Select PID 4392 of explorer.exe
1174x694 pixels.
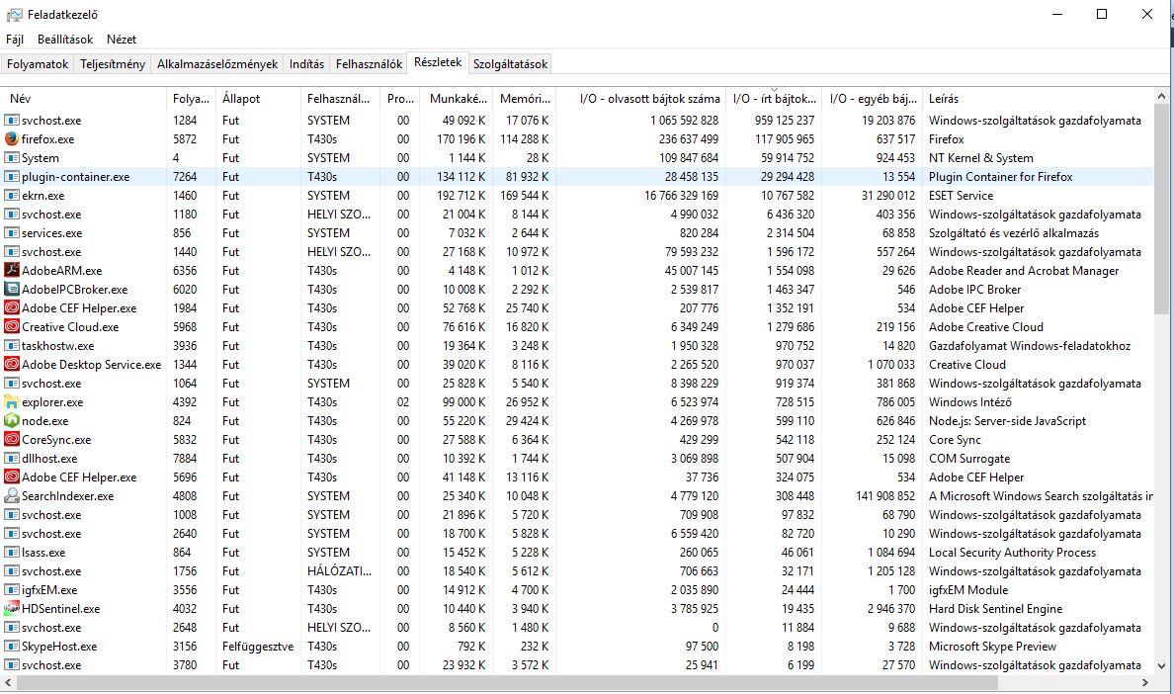185,402
